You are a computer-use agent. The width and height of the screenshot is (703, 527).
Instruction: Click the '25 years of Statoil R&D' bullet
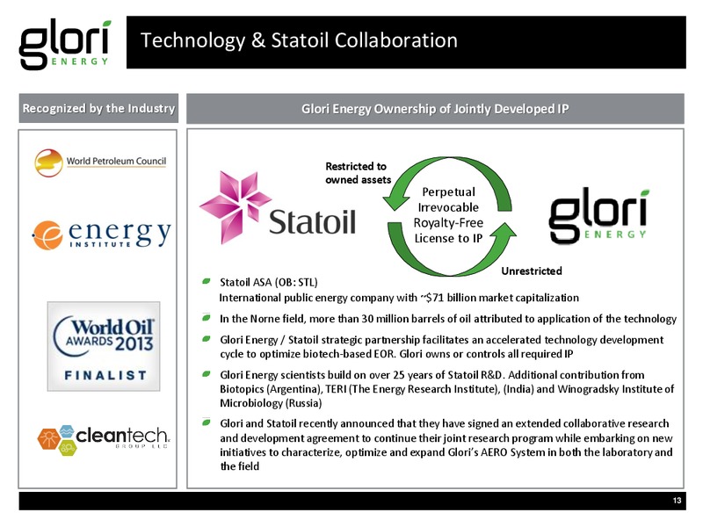pos(446,389)
